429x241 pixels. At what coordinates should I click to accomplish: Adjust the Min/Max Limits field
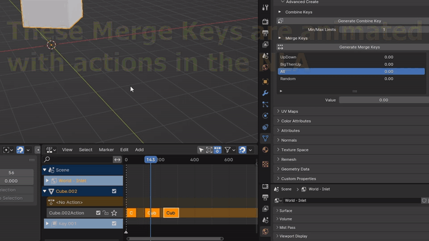point(384,30)
